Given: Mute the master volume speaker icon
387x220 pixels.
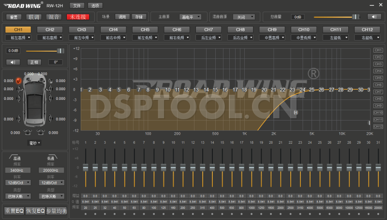Looking at the screenshot, I should point(373,17).
